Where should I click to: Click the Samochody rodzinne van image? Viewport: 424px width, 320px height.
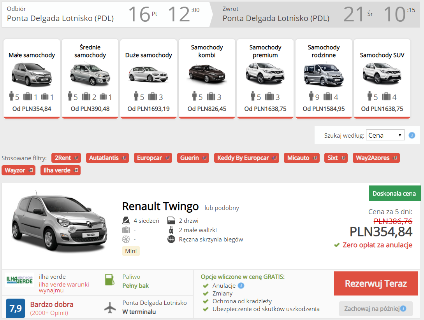coord(324,75)
